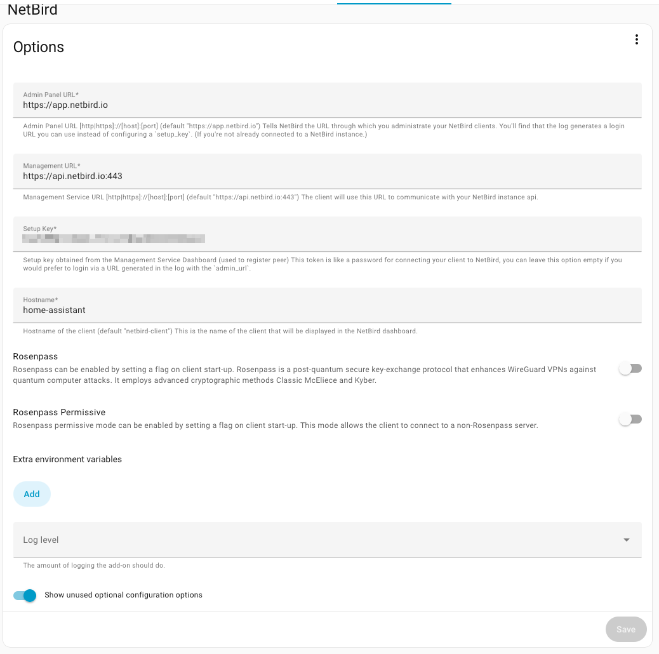659x654 pixels.
Task: Click the Options card heading
Action: point(39,47)
